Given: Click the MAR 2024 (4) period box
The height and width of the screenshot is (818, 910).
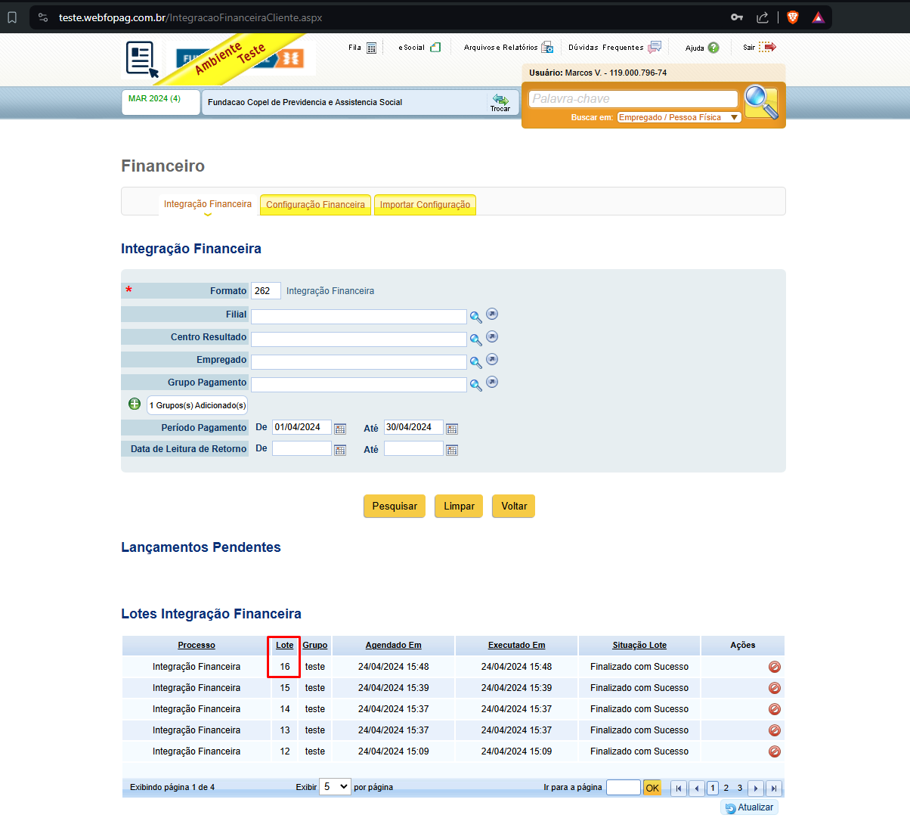Looking at the screenshot, I should click(161, 102).
